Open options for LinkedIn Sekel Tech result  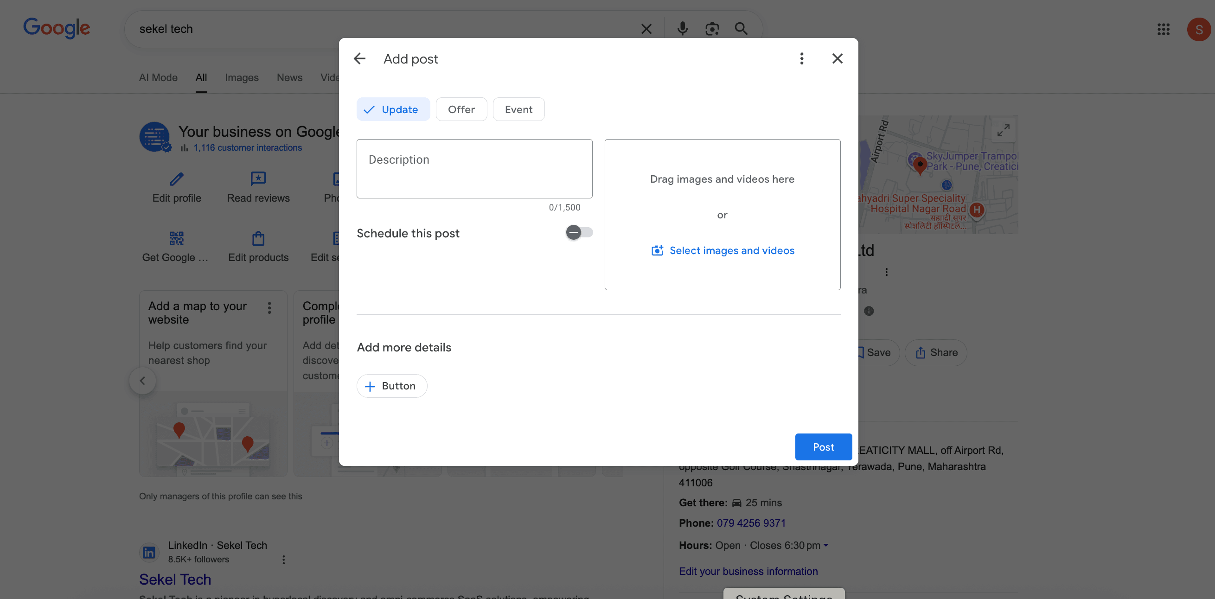click(x=283, y=560)
